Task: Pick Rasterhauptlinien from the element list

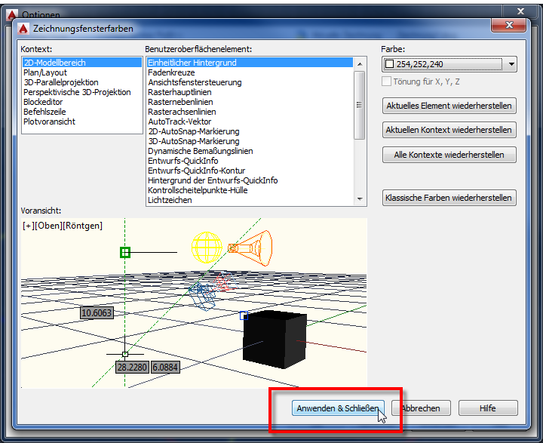Action: coord(179,92)
